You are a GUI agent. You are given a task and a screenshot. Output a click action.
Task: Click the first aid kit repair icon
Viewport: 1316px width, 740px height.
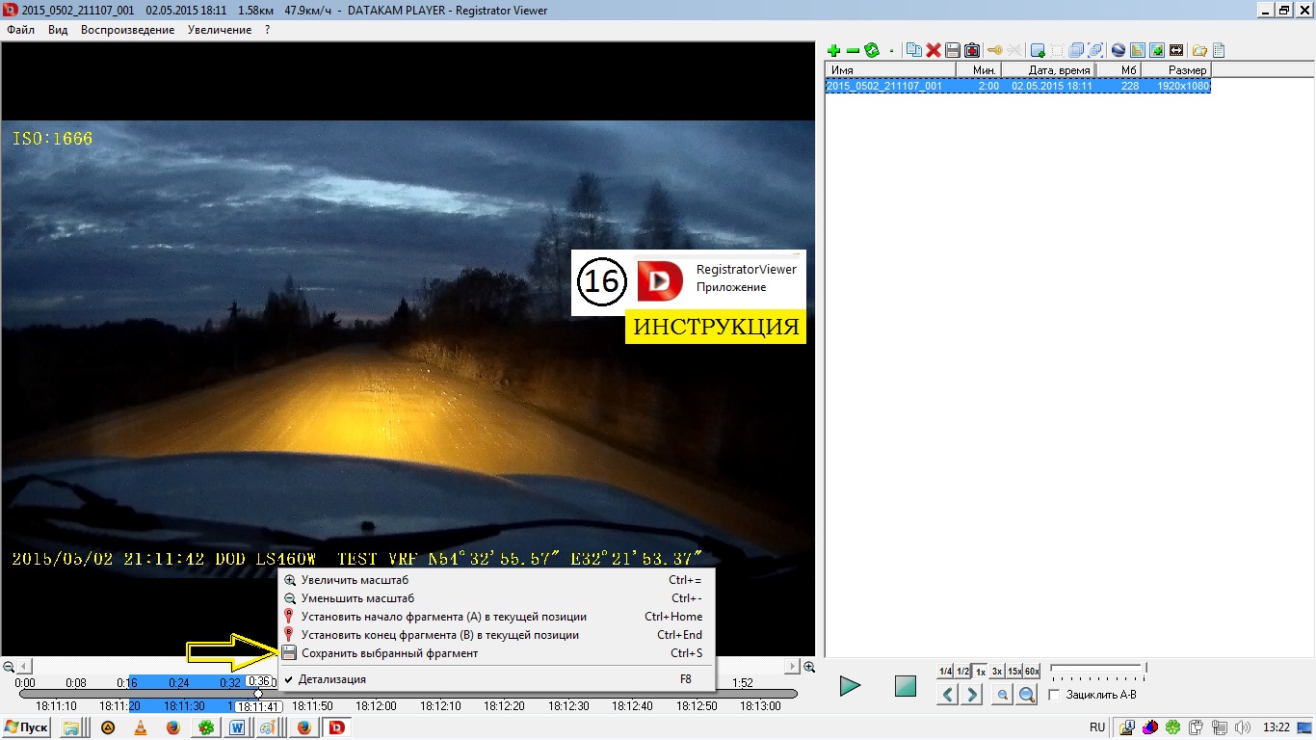(972, 50)
